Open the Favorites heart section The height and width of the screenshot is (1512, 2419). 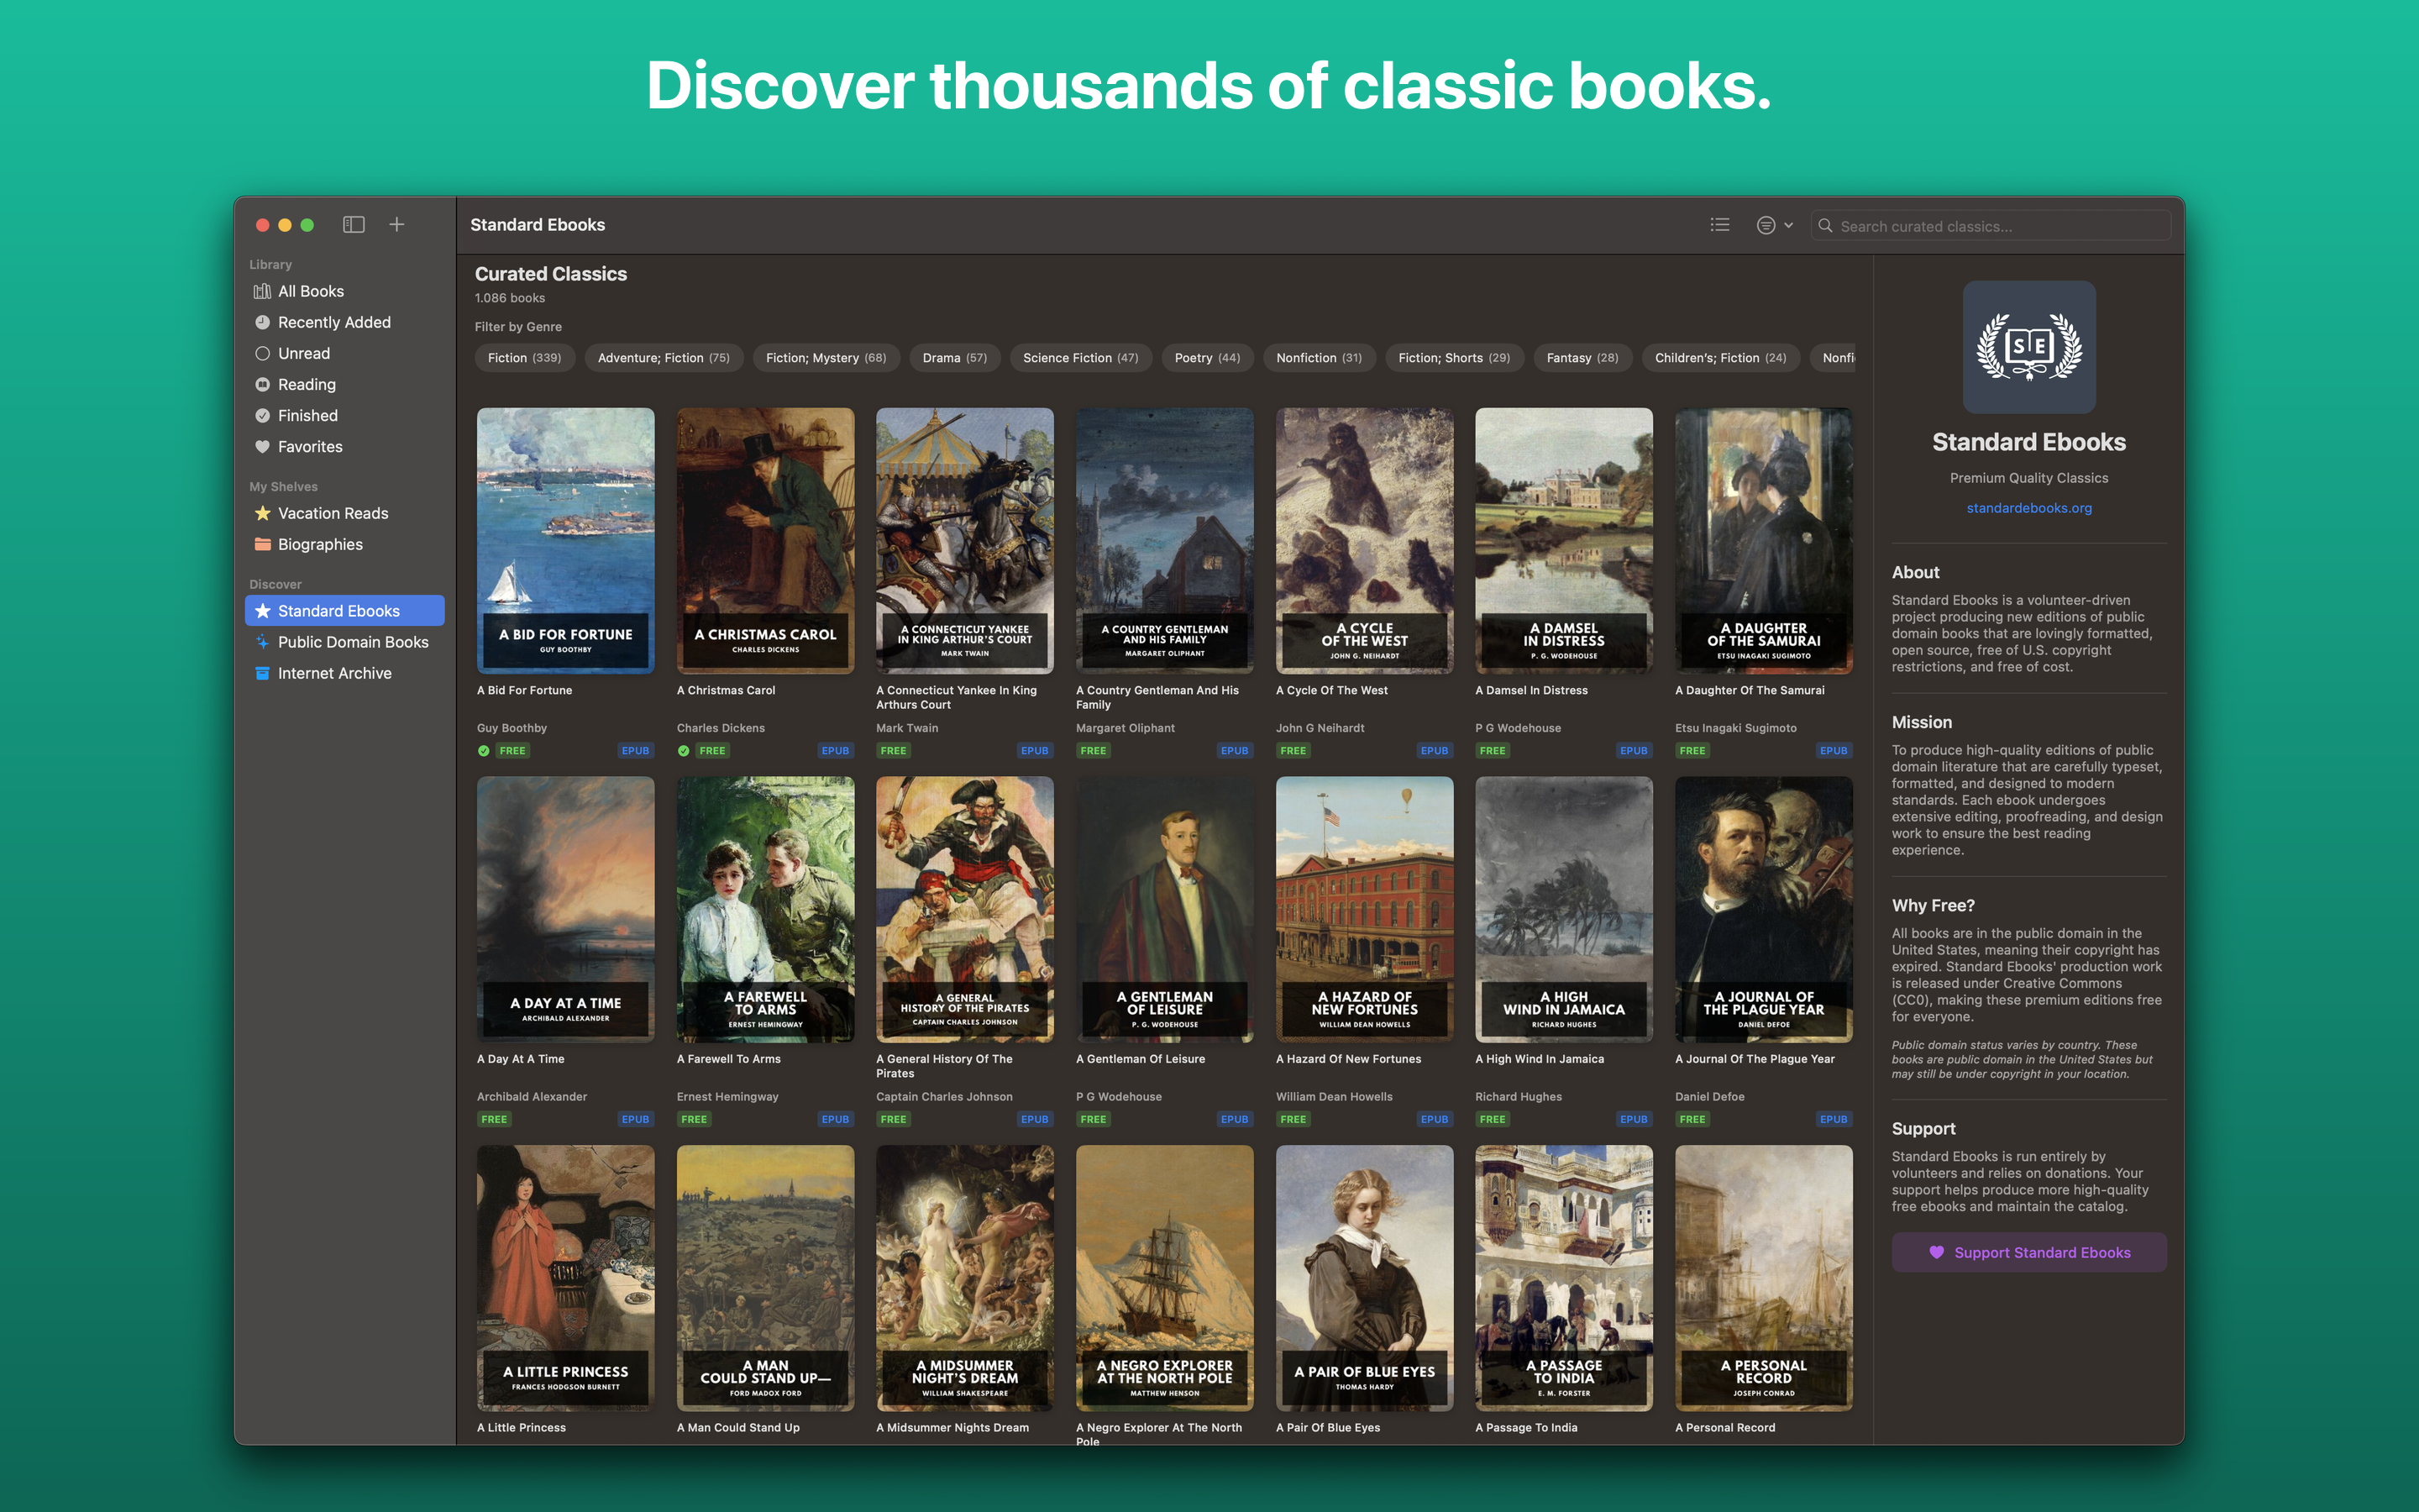(x=308, y=447)
